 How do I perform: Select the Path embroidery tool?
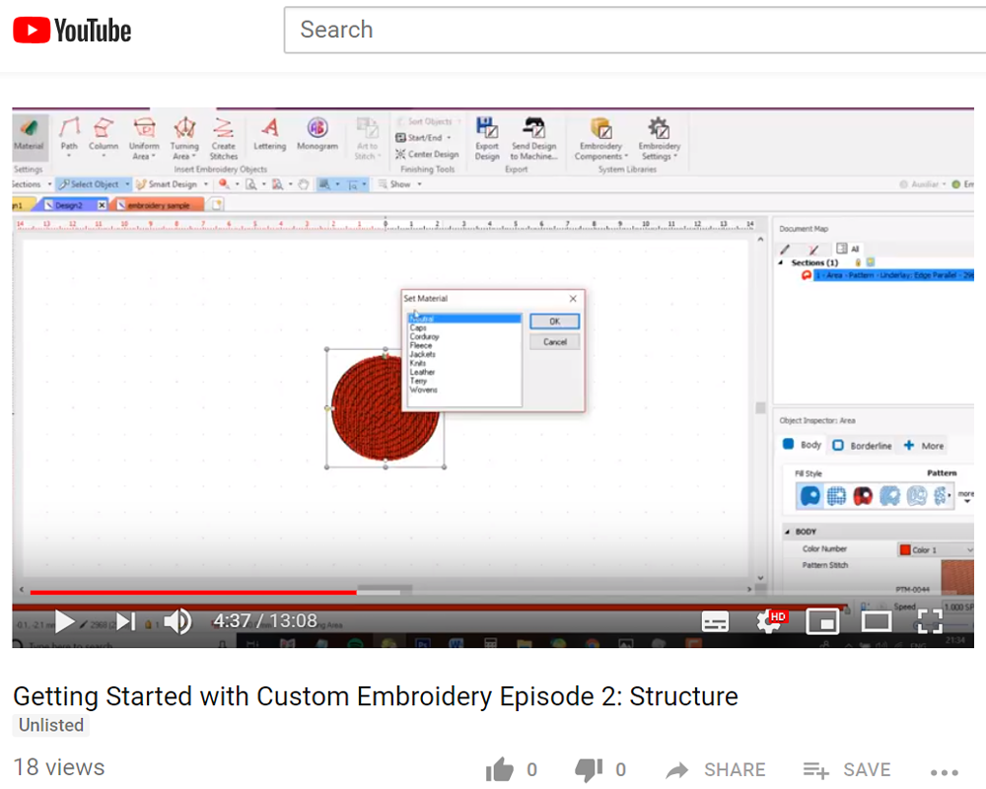[x=69, y=136]
